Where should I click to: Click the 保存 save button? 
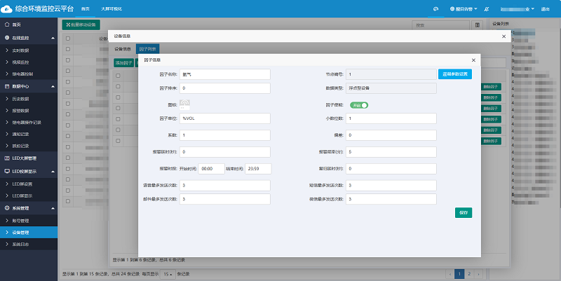tap(463, 213)
